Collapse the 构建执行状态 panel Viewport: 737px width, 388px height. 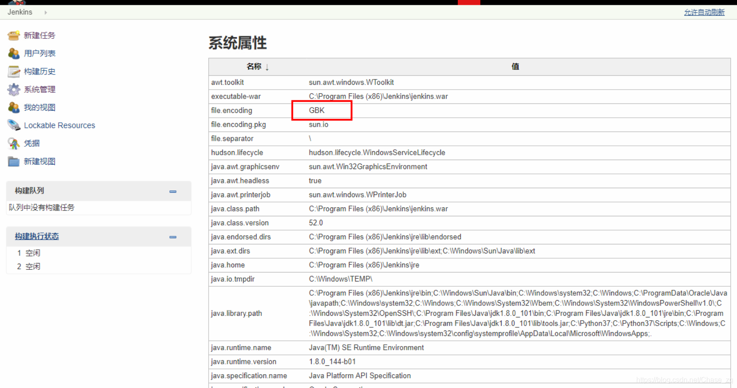click(173, 237)
